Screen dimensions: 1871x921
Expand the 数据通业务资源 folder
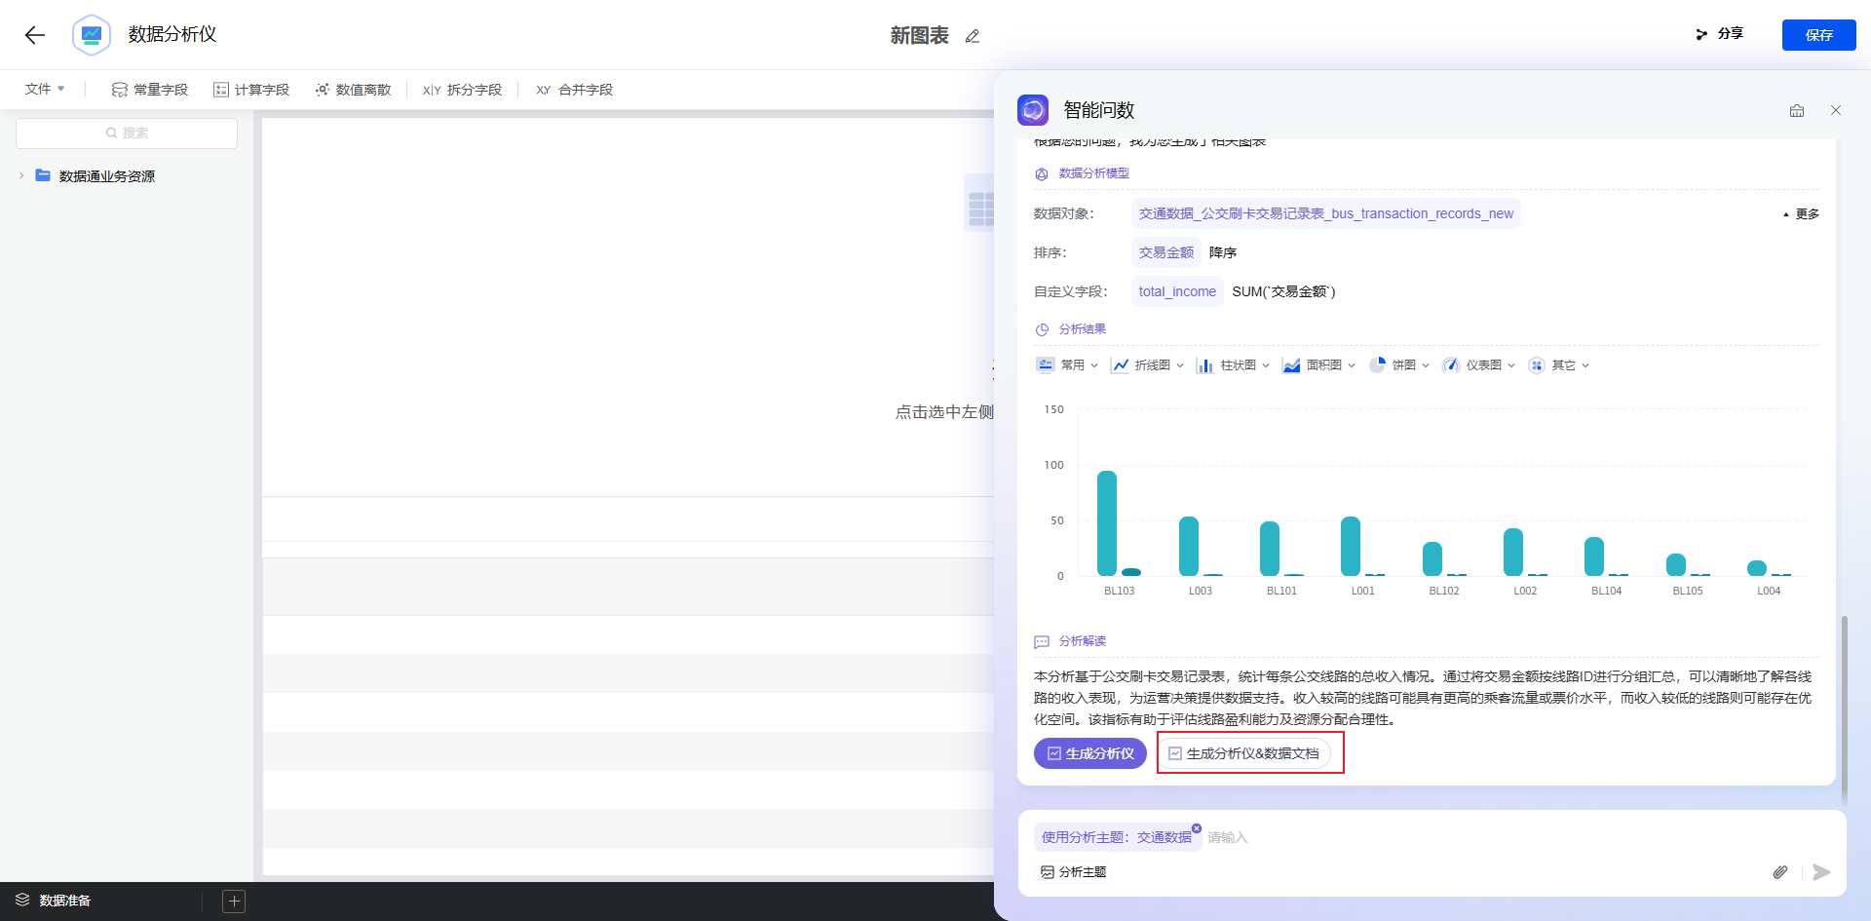point(21,175)
